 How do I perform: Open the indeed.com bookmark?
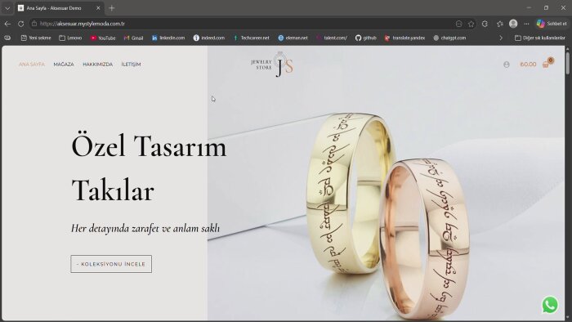[x=209, y=38]
